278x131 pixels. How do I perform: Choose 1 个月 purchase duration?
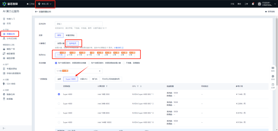tap(60, 55)
